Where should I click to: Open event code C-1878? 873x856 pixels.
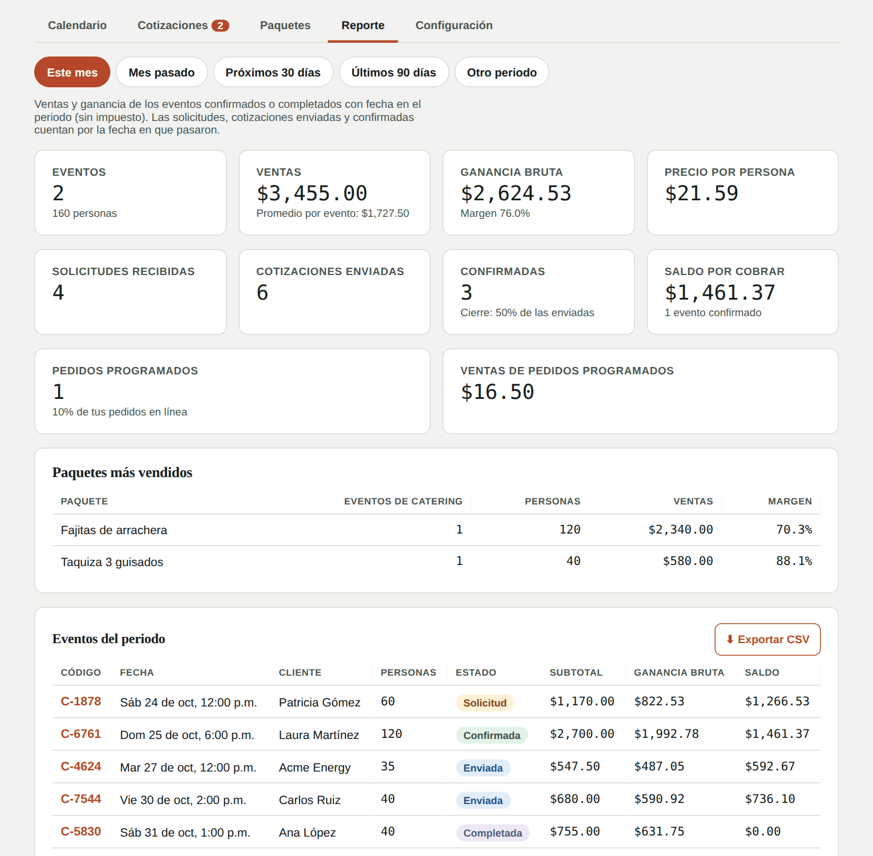point(81,701)
